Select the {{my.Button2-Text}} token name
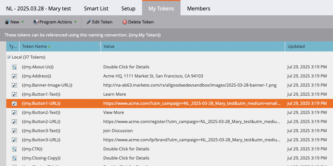 [41, 113]
